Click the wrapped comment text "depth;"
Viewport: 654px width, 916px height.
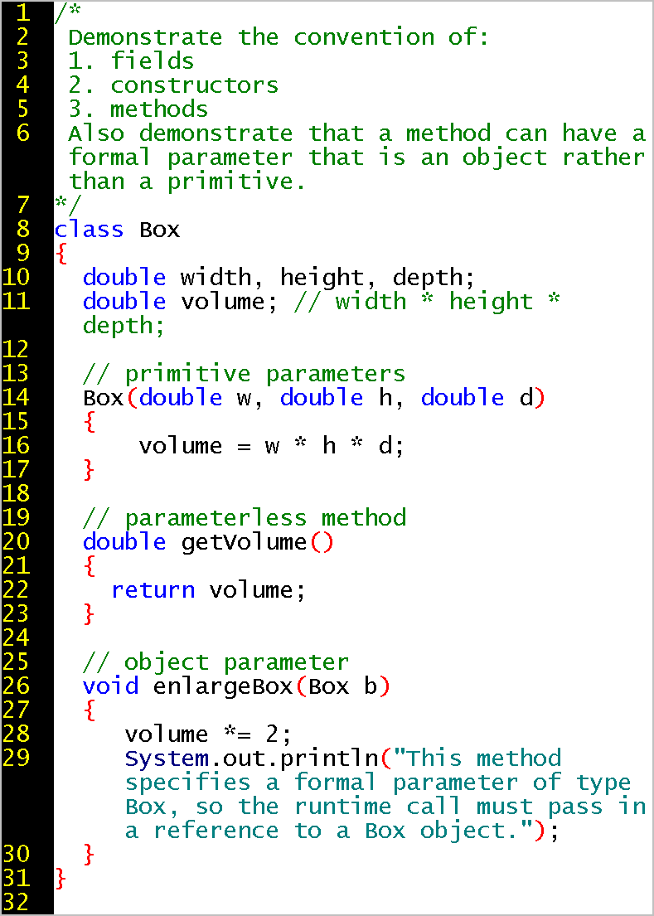tap(124, 327)
